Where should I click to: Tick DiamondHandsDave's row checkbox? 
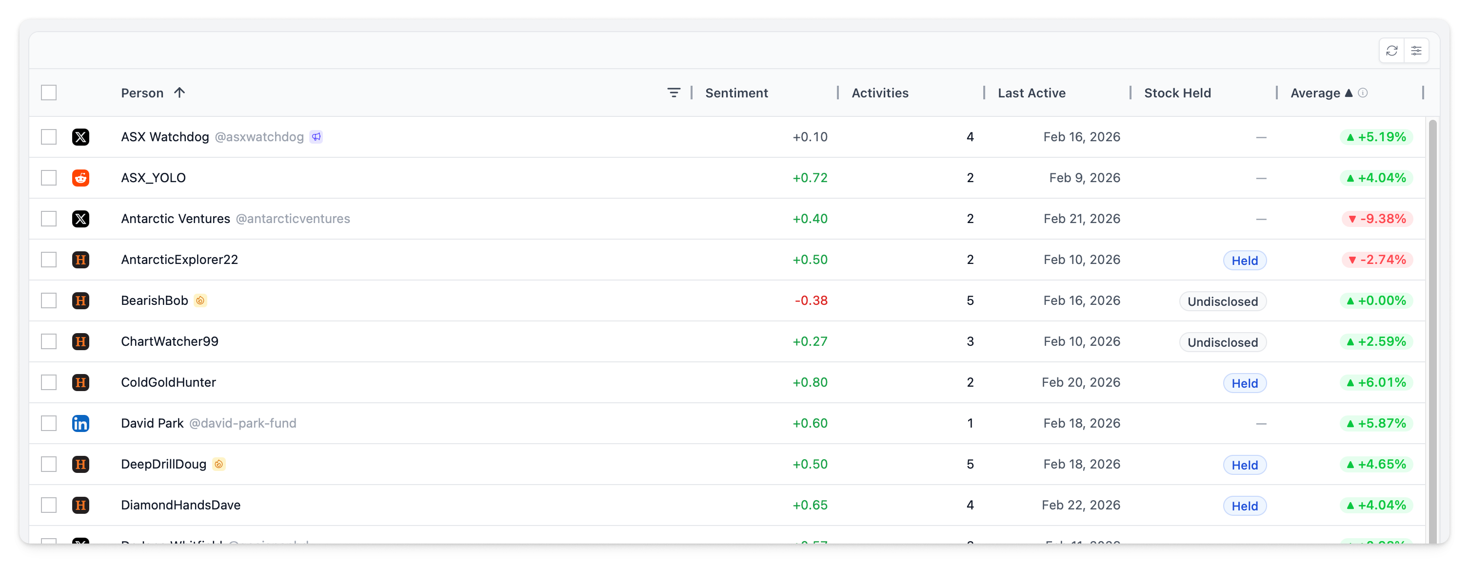tap(49, 505)
